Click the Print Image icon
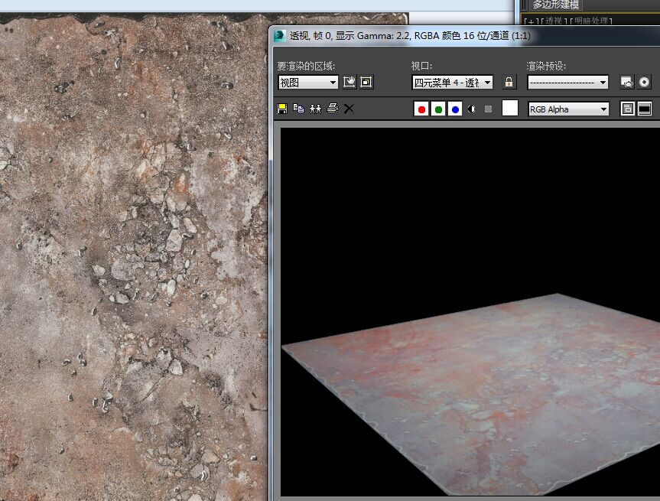The height and width of the screenshot is (501, 660). [x=332, y=109]
